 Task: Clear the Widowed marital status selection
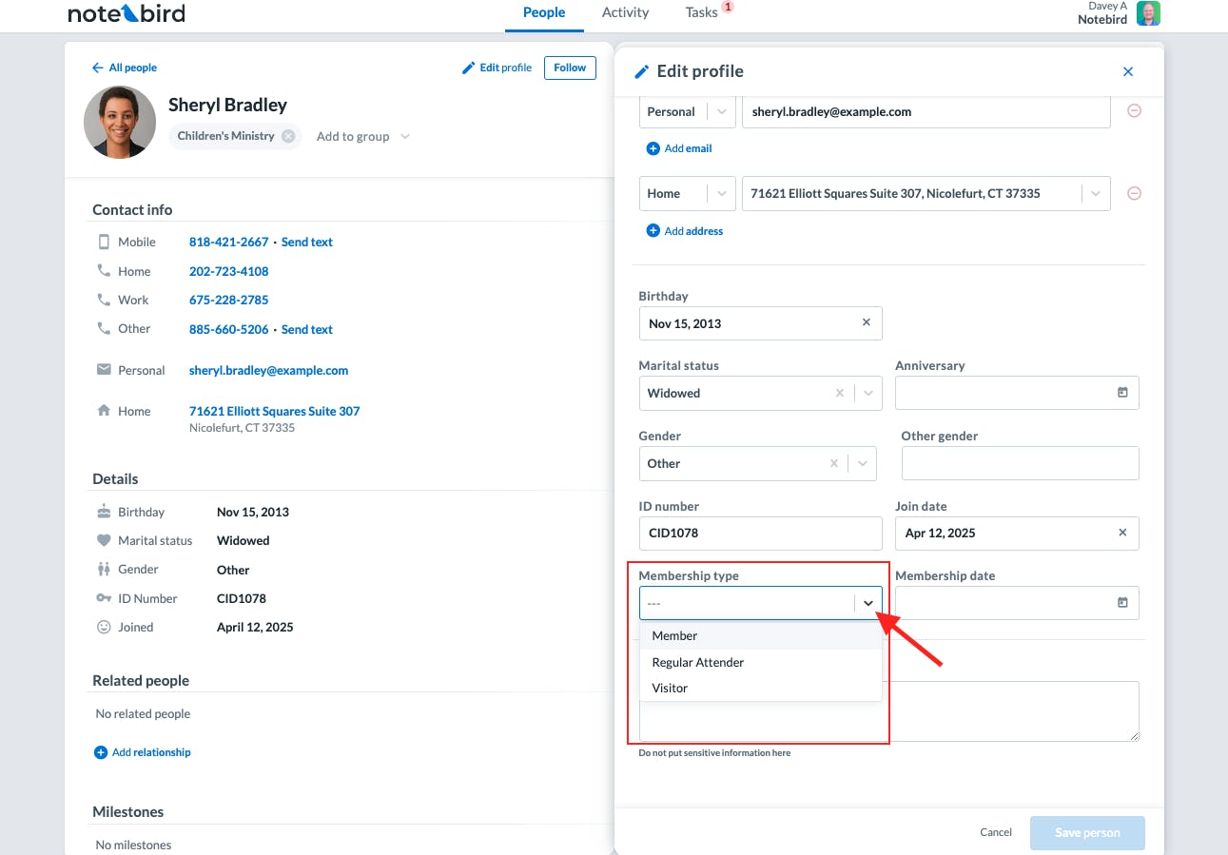tap(839, 393)
